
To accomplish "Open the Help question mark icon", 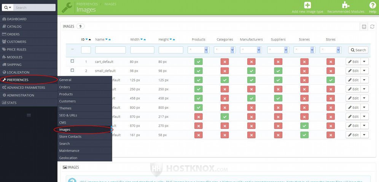I will pyautogui.click(x=373, y=5).
